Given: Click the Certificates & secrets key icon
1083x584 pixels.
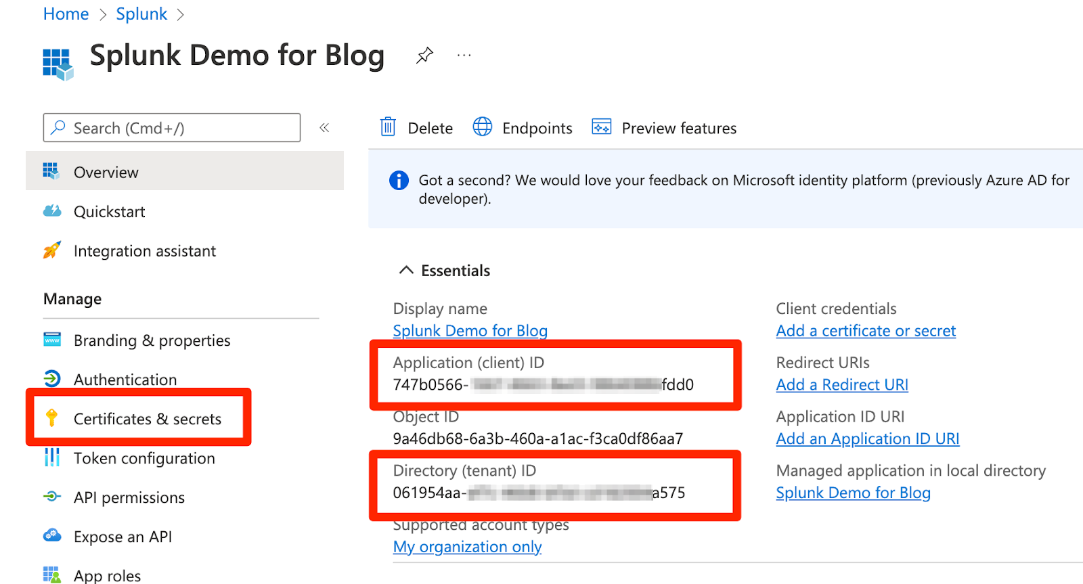Looking at the screenshot, I should pos(51,418).
